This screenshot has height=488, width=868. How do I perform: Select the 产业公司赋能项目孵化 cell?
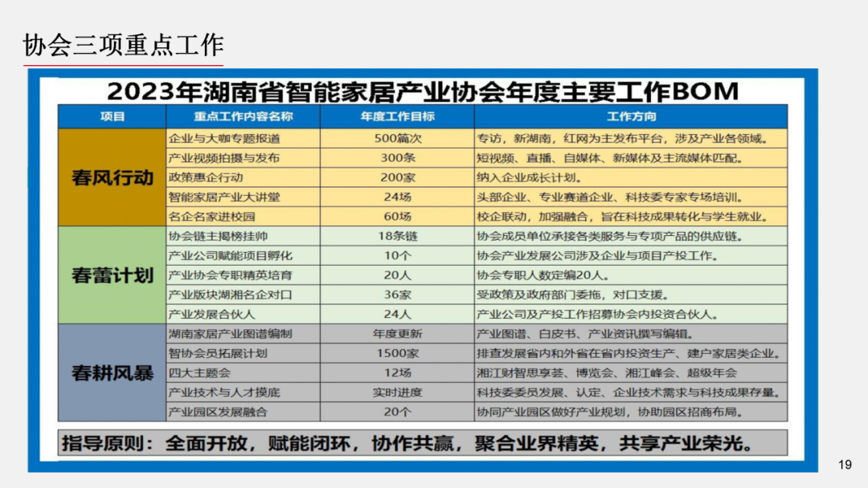243,256
